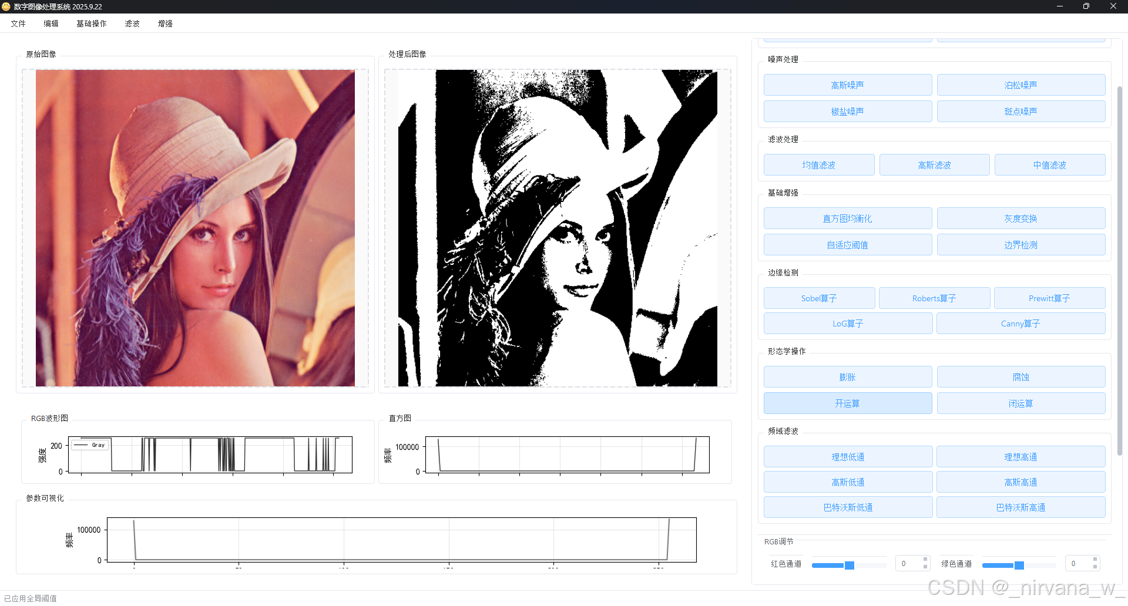Click the RGB调节 group label
This screenshot has width=1128, height=606.
tap(778, 541)
